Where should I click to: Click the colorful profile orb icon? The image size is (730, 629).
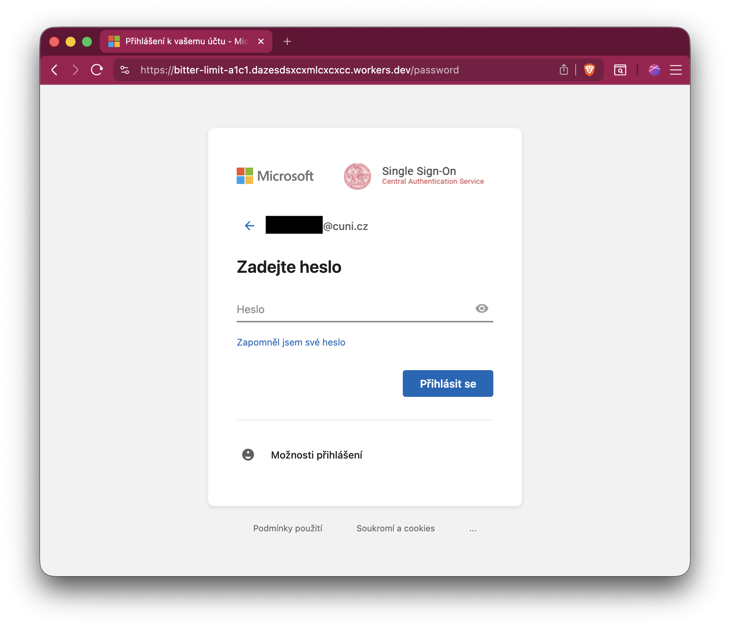point(654,70)
